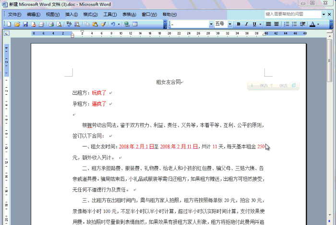Click the help question input box

[293, 14]
